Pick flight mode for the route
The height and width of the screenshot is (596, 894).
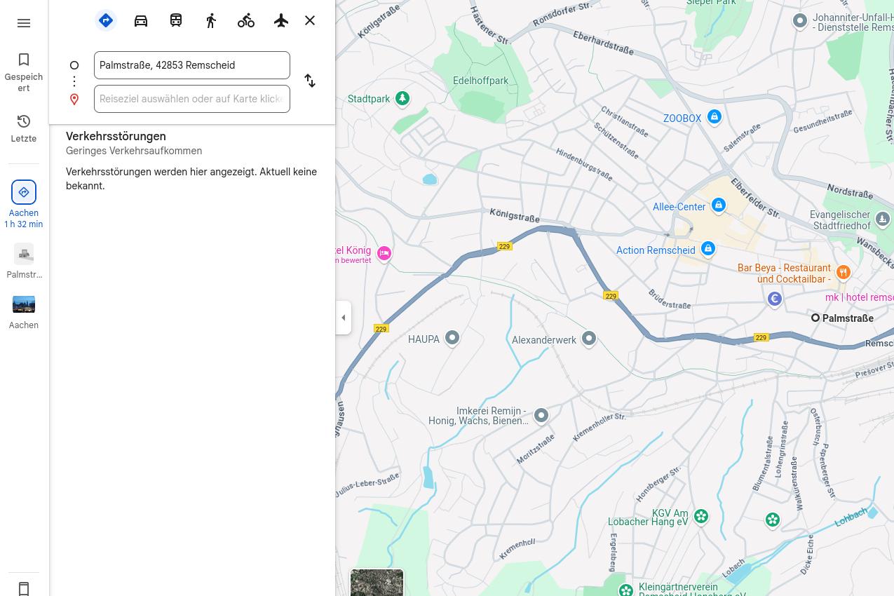pyautogui.click(x=281, y=20)
